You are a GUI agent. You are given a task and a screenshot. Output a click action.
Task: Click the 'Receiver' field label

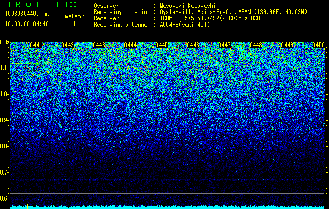coord(106,18)
